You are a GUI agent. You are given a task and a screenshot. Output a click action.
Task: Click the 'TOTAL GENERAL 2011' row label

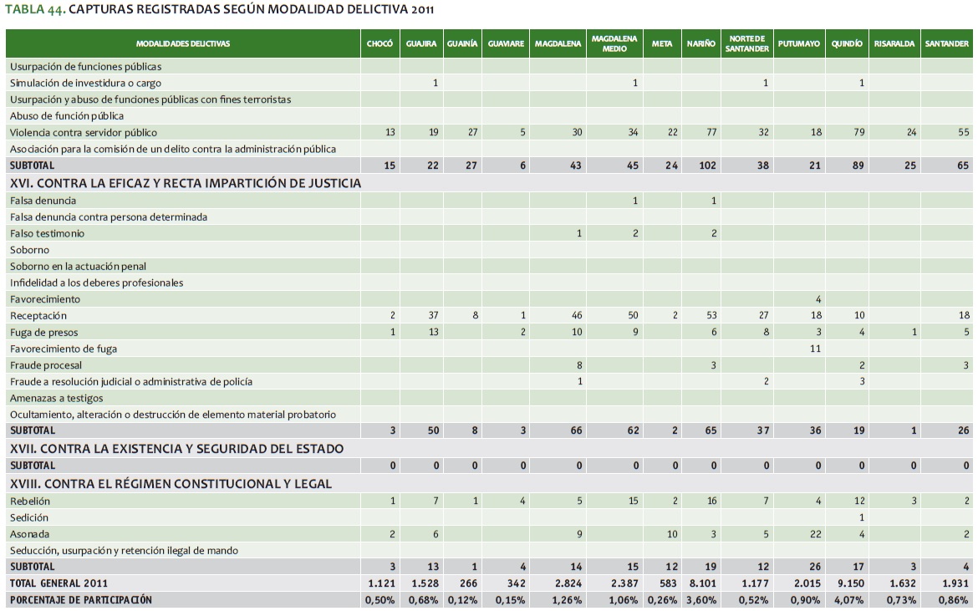coord(59,583)
